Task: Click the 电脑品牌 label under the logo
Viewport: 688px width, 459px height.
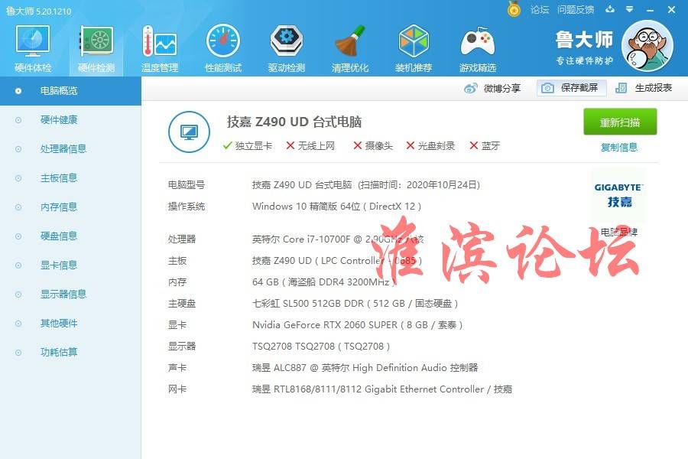Action: pos(619,232)
